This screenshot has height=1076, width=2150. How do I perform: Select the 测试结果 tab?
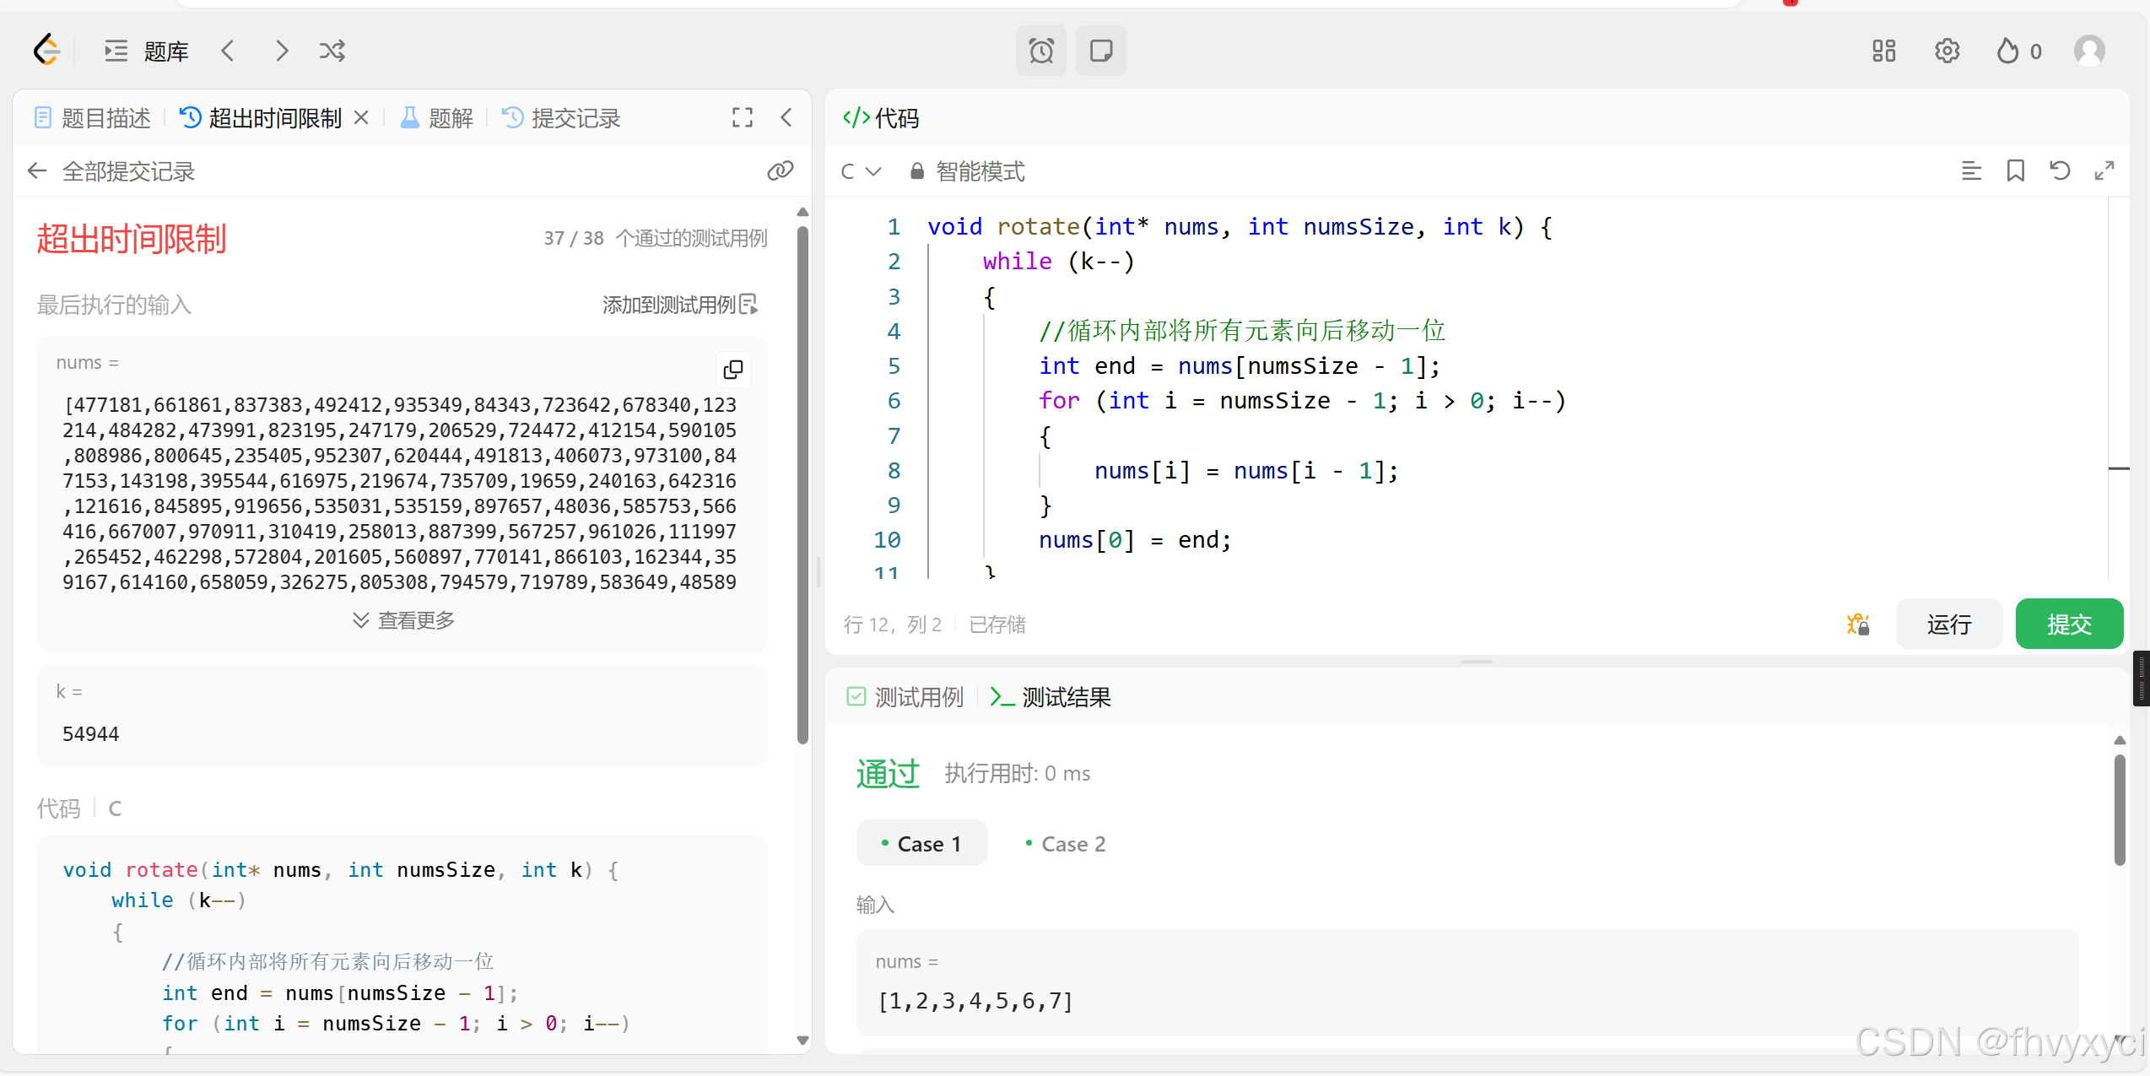[1051, 697]
